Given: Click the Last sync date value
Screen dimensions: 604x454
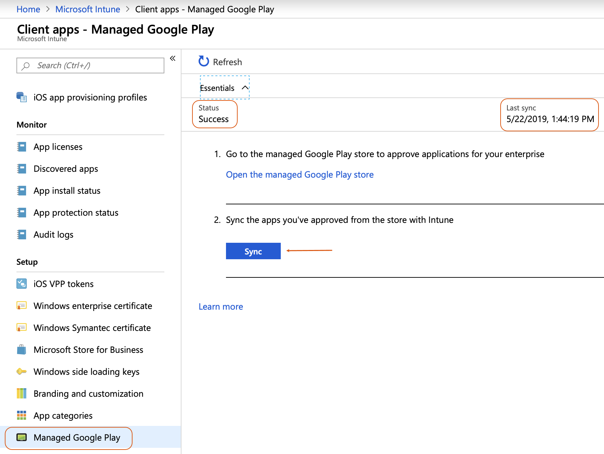Looking at the screenshot, I should click(550, 119).
